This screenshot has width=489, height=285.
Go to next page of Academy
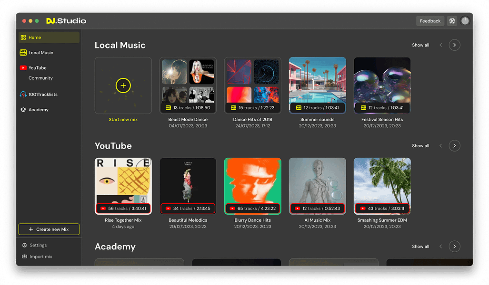click(x=454, y=247)
